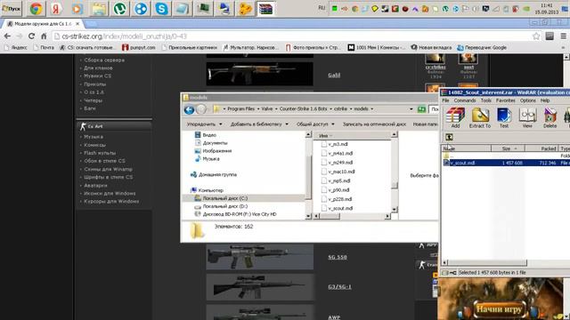Open Yandex browser from the taskbar
Image resolution: width=570 pixels, height=320 pixels.
tap(56, 8)
